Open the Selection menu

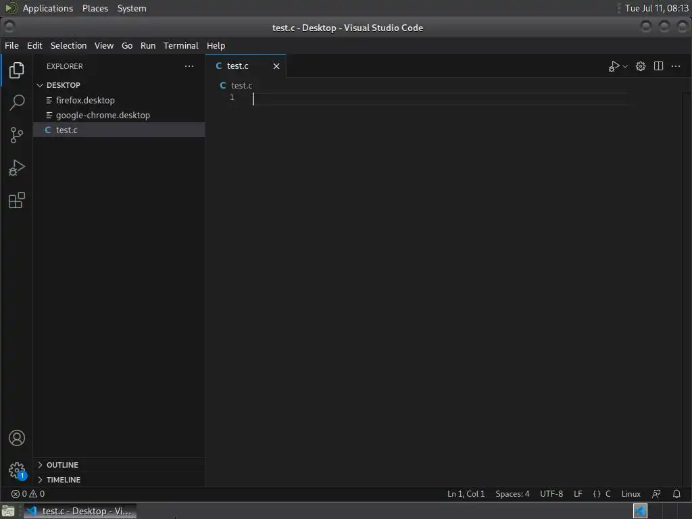point(68,45)
